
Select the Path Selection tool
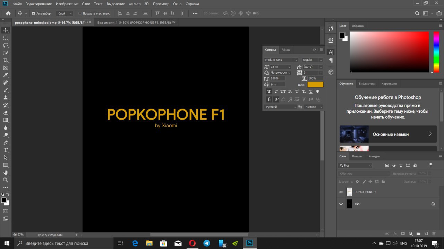click(x=6, y=158)
